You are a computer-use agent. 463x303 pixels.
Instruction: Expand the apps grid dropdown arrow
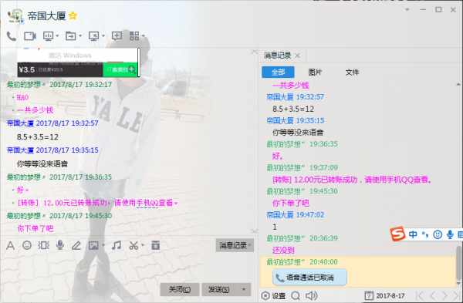(144, 36)
